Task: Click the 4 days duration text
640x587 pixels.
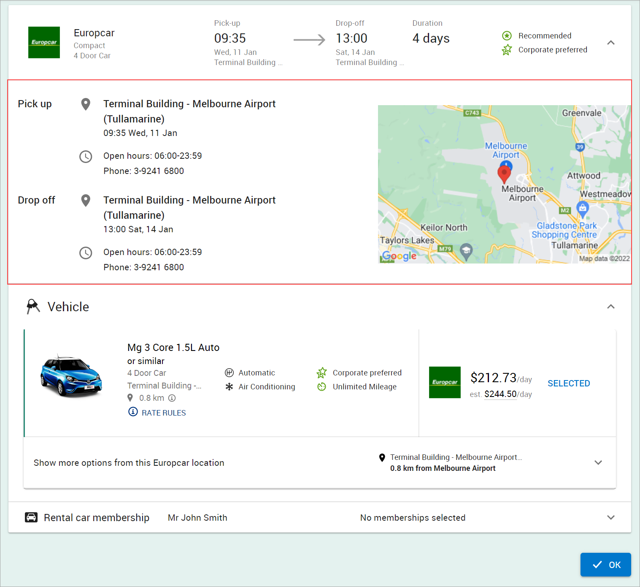Action: tap(431, 38)
